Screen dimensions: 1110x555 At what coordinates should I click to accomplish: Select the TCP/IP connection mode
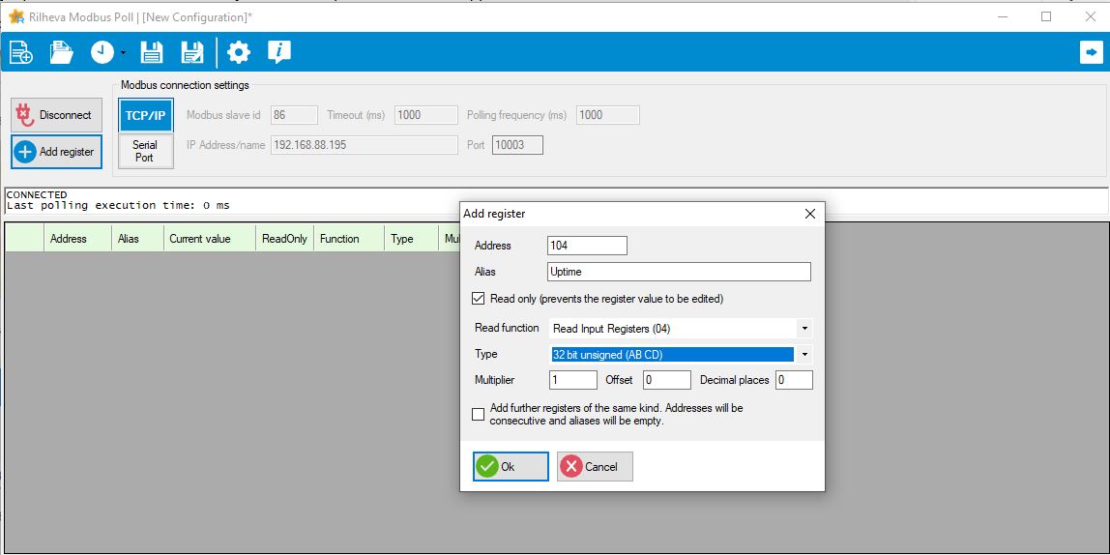[145, 115]
